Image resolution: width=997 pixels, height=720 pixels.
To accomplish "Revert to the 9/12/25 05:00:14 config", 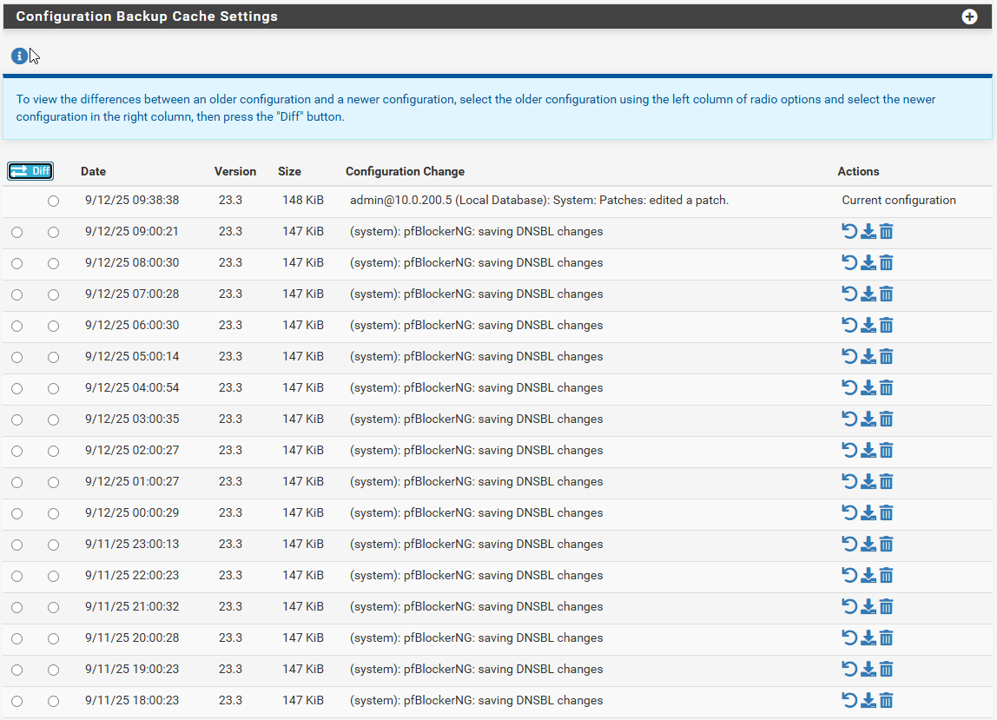I will point(849,356).
